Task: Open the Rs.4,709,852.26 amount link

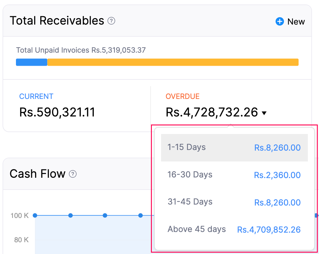Action: click(x=269, y=229)
